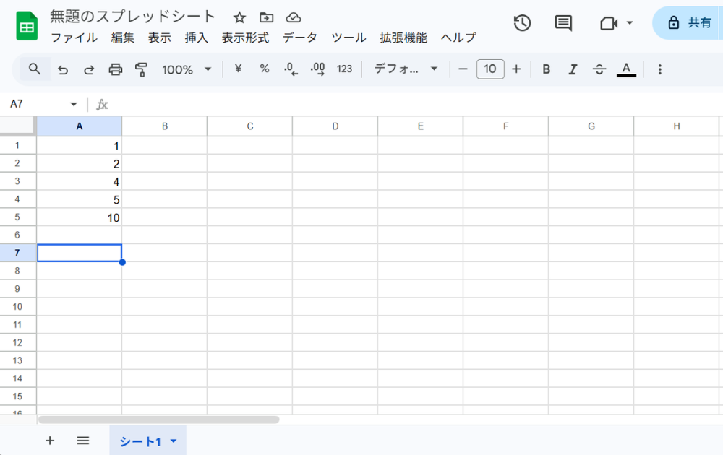Image resolution: width=723 pixels, height=455 pixels.
Task: Open the 挿入 menu
Action: (196, 38)
